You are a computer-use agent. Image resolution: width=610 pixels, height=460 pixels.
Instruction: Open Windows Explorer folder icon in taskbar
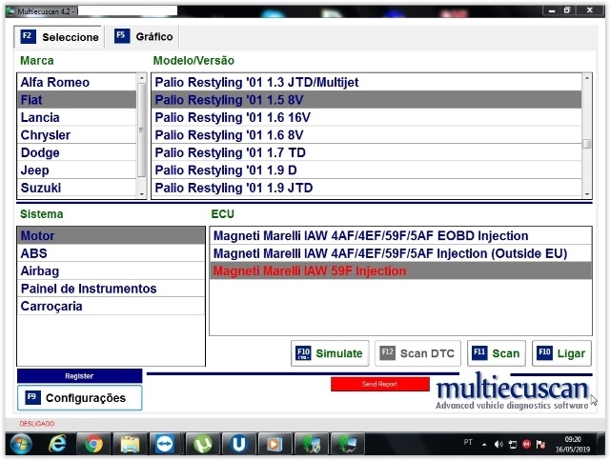(130, 443)
